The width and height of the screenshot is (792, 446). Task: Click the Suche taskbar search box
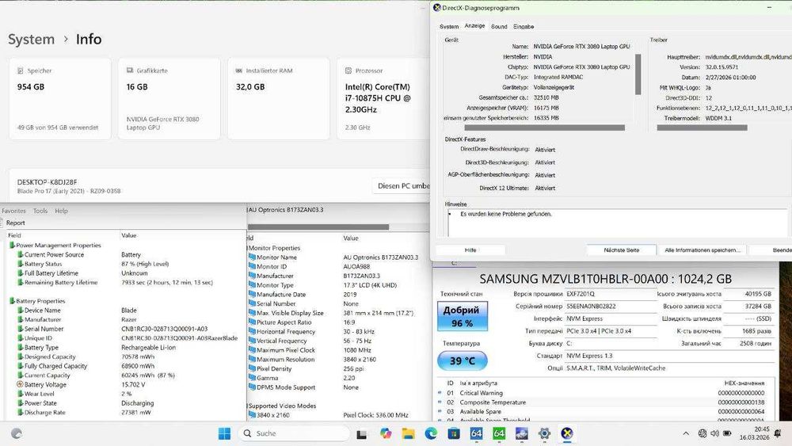click(294, 433)
